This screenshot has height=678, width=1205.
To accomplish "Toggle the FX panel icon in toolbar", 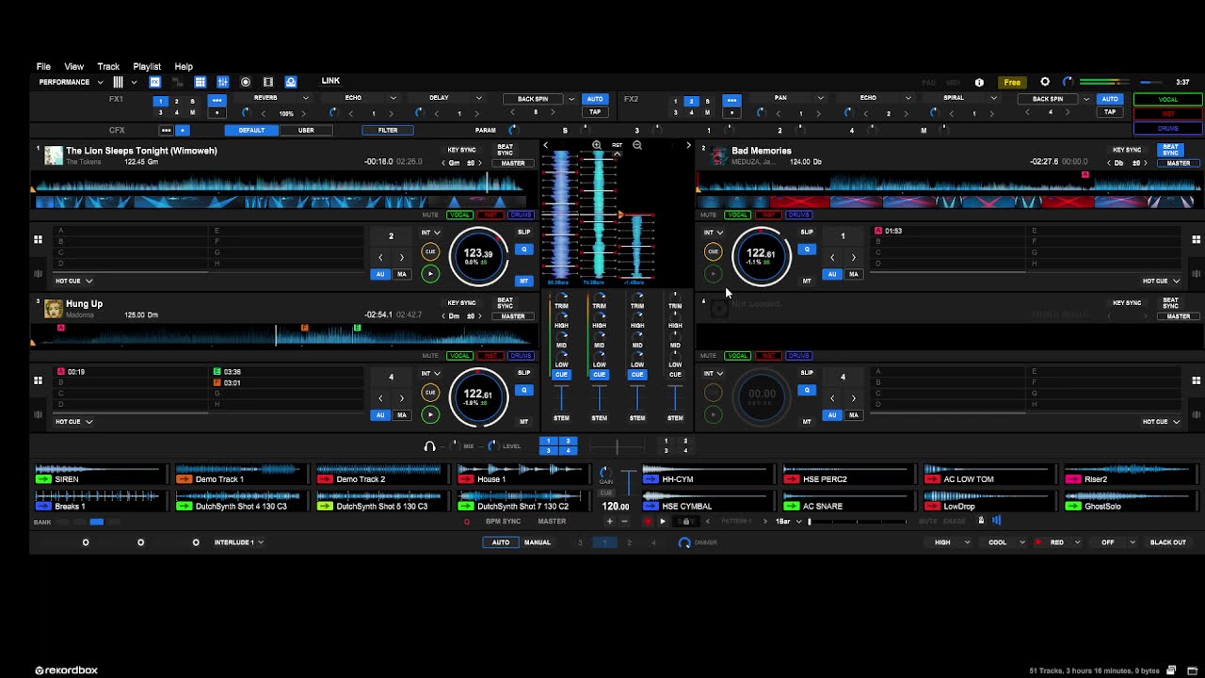I will tap(155, 82).
